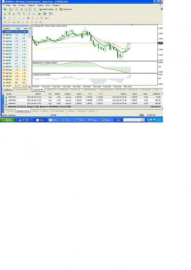Switch chart to bar chart icon
This screenshot has height=270, width=191.
(5, 13)
